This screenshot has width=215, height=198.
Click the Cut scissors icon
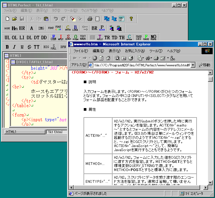coord(32,19)
